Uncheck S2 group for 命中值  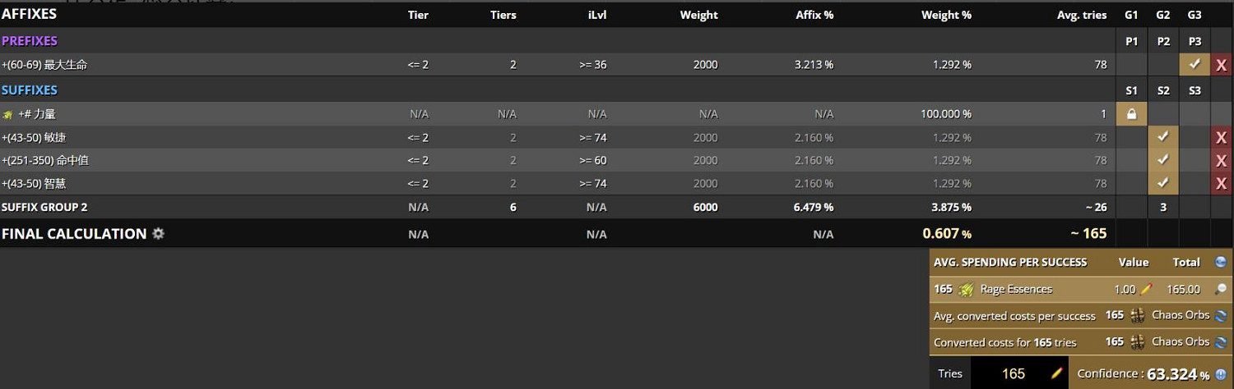click(1162, 160)
